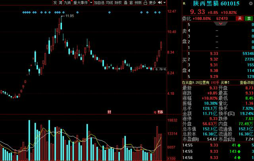Click the 11.95 high price label
The image size is (254, 161).
(70, 16)
